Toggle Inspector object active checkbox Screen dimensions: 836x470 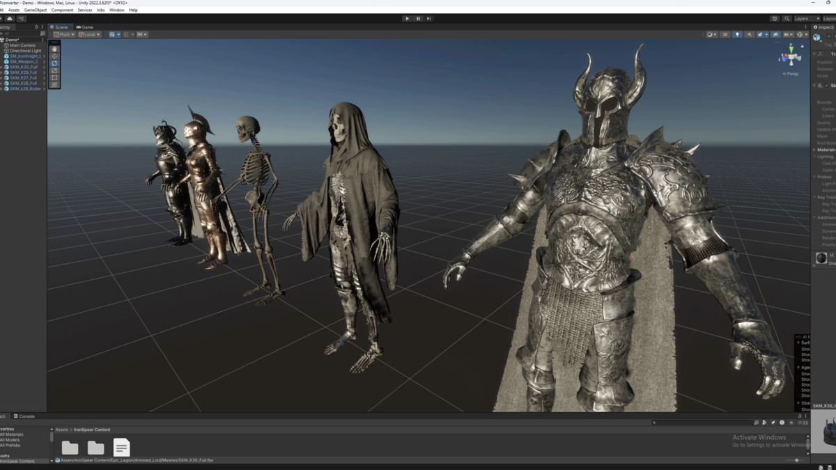click(x=828, y=38)
